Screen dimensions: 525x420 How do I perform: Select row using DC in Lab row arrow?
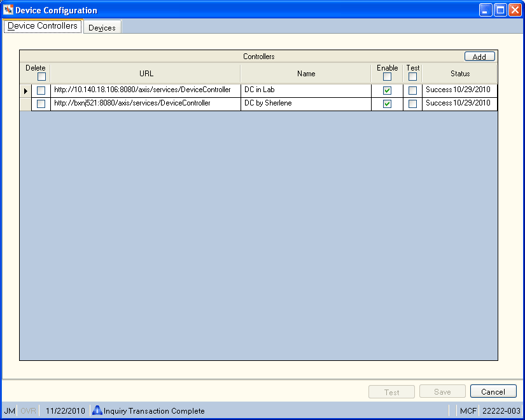click(x=25, y=91)
